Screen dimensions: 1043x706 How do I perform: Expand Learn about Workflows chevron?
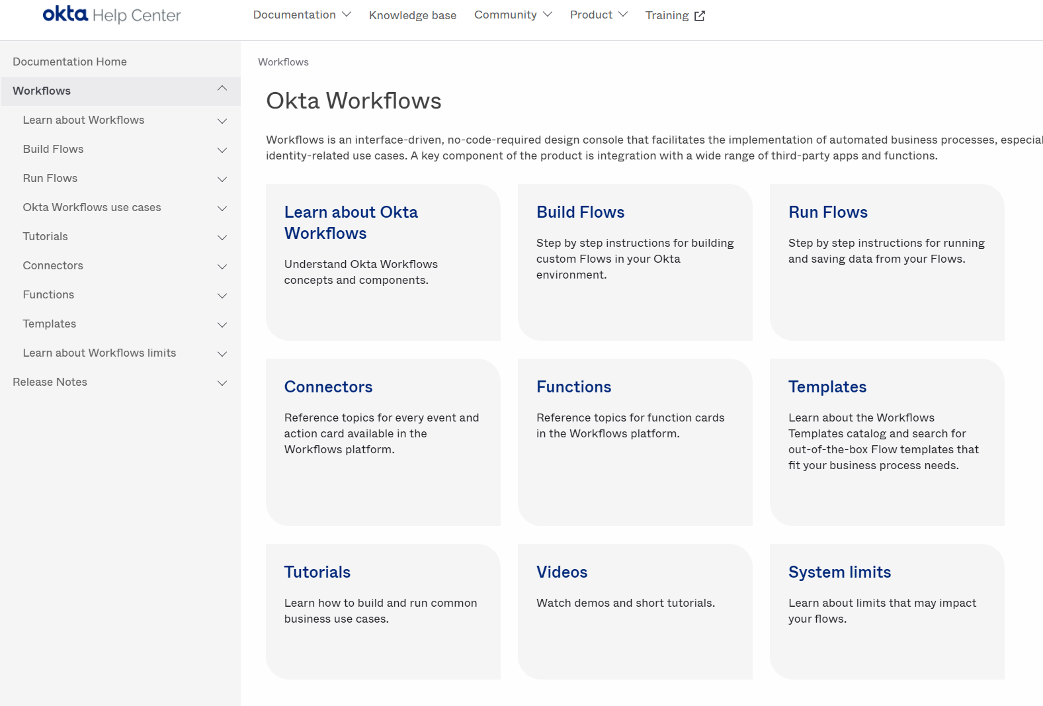pos(222,121)
